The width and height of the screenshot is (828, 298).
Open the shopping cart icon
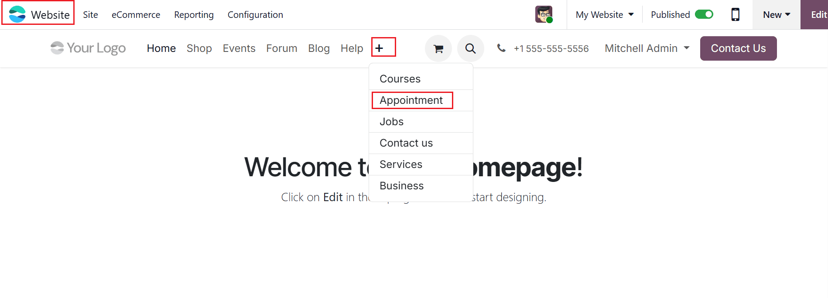pos(438,48)
